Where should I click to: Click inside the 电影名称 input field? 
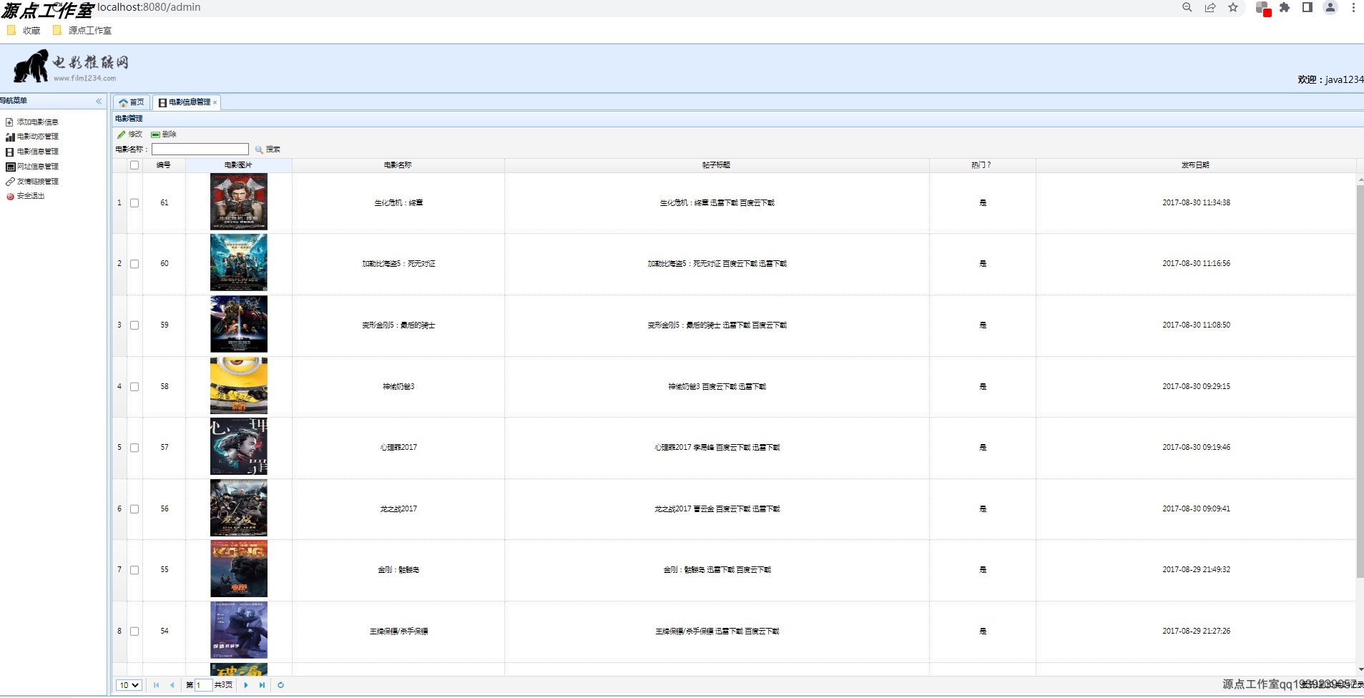point(200,149)
